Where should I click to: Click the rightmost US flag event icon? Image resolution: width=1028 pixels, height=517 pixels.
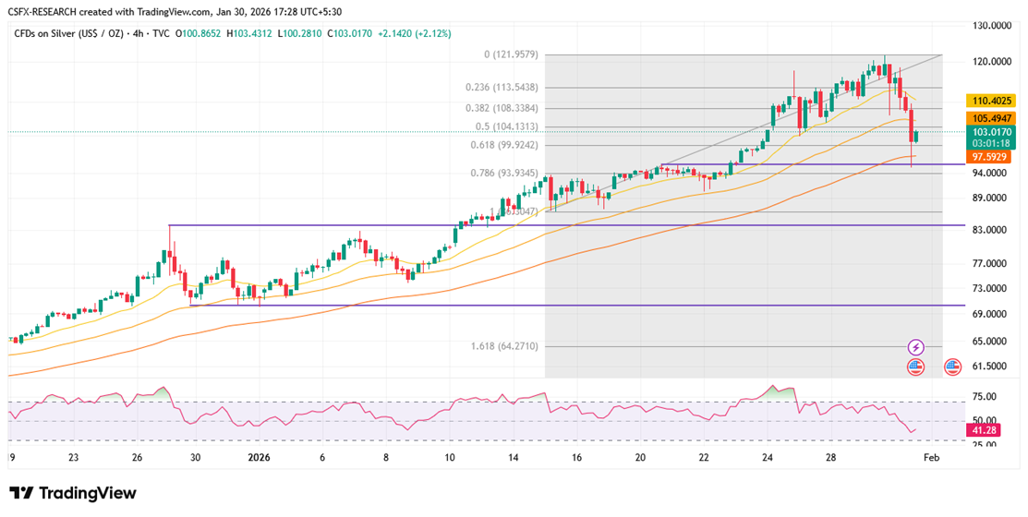coord(951,367)
